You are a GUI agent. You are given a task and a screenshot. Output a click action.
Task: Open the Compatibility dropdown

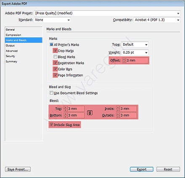tap(157, 20)
